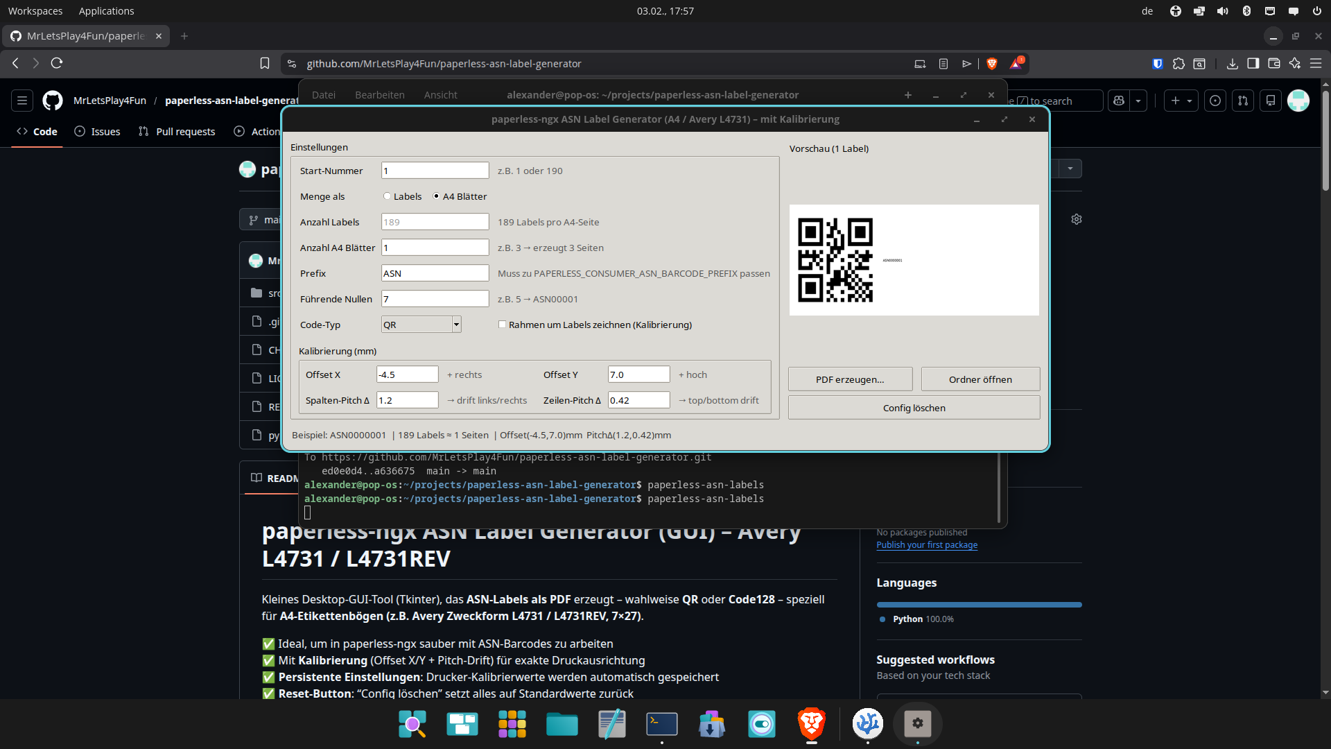Open Bearbeiten menu in terminal window
The width and height of the screenshot is (1331, 749).
380,95
